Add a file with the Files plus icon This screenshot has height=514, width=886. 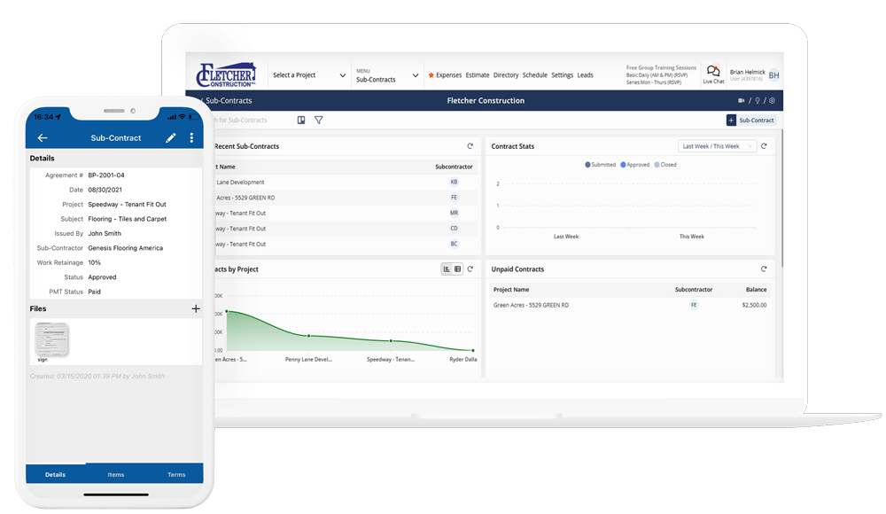click(196, 308)
